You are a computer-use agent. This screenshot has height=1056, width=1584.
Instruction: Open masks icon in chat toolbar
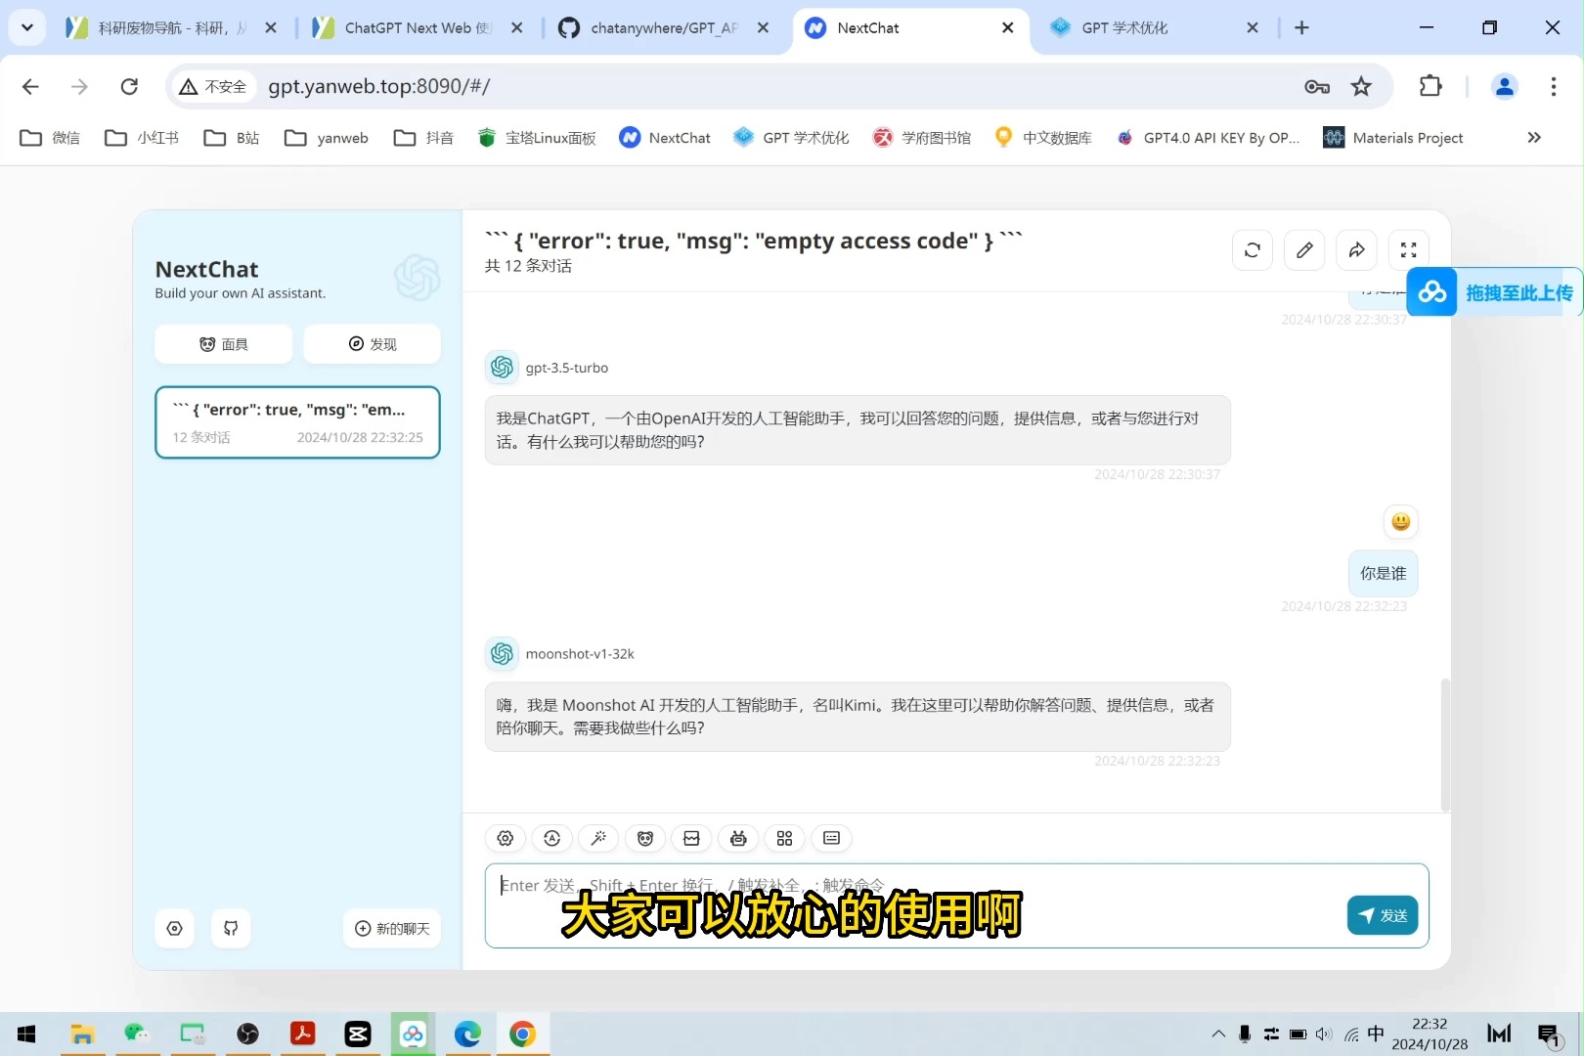pyautogui.click(x=645, y=838)
